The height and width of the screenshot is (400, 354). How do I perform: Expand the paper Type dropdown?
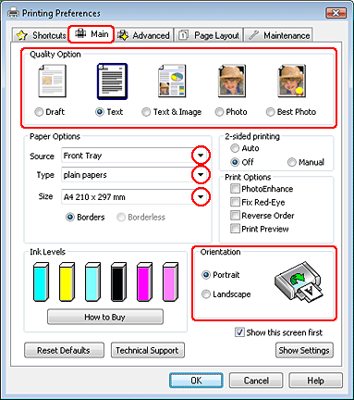(x=201, y=175)
